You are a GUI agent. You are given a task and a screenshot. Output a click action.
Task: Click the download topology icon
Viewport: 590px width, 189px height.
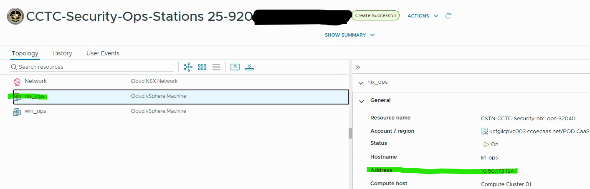(249, 67)
